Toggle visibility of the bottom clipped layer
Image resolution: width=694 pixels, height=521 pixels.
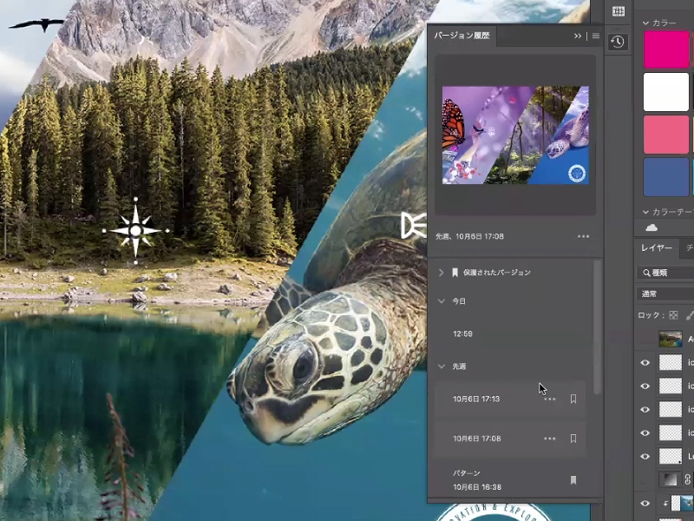645,504
